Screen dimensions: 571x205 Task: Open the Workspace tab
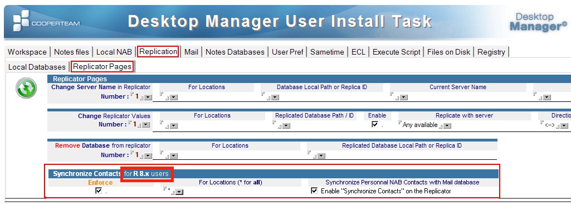(x=27, y=52)
